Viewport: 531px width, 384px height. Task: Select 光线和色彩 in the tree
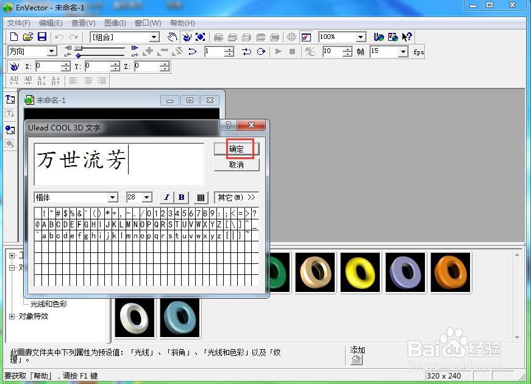(49, 304)
